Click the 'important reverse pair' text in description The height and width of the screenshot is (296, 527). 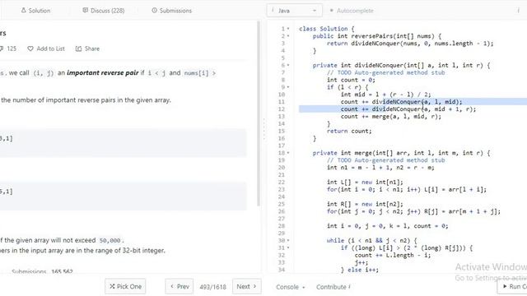tap(102, 73)
